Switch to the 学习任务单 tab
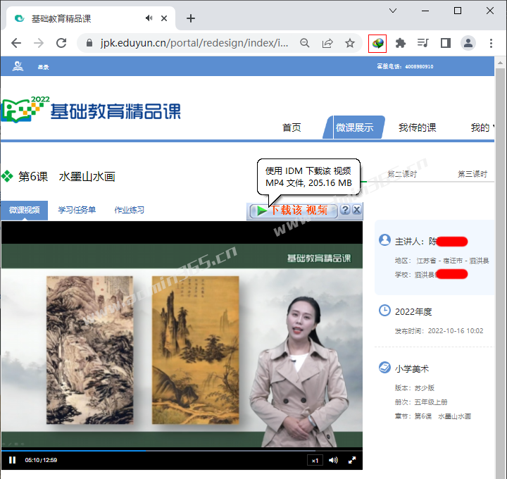The width and height of the screenshot is (507, 479). coord(77,210)
